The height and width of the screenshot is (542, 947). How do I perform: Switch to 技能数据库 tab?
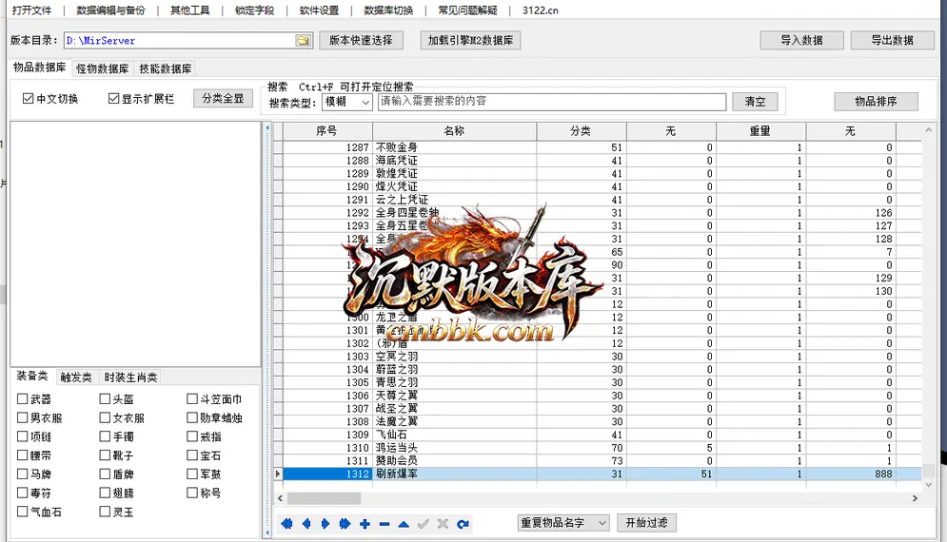(x=166, y=68)
